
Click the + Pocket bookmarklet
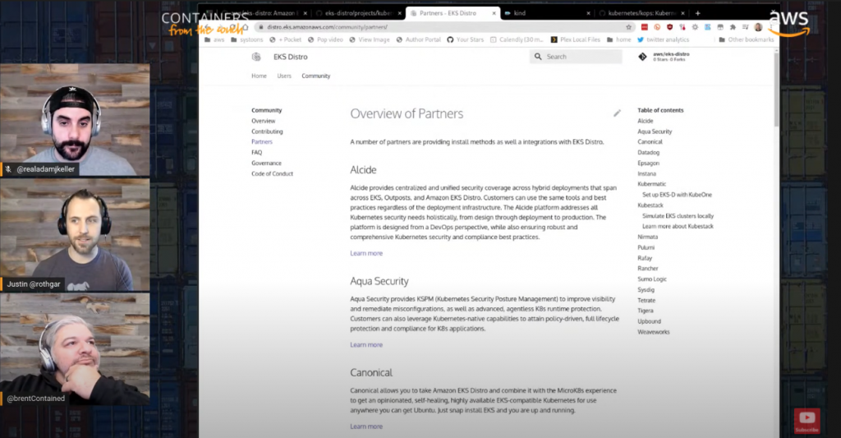pyautogui.click(x=285, y=39)
